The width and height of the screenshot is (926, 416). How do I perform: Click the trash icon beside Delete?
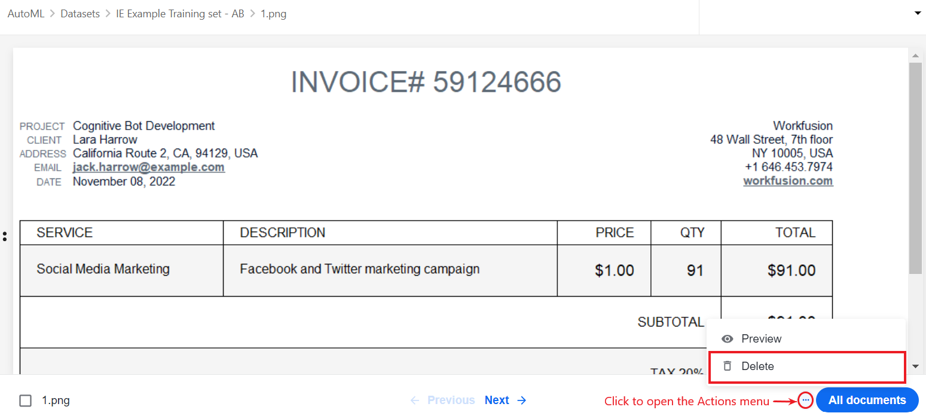click(x=727, y=366)
